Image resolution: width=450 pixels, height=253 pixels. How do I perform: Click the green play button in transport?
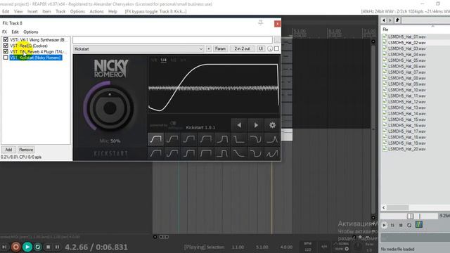(x=27, y=247)
